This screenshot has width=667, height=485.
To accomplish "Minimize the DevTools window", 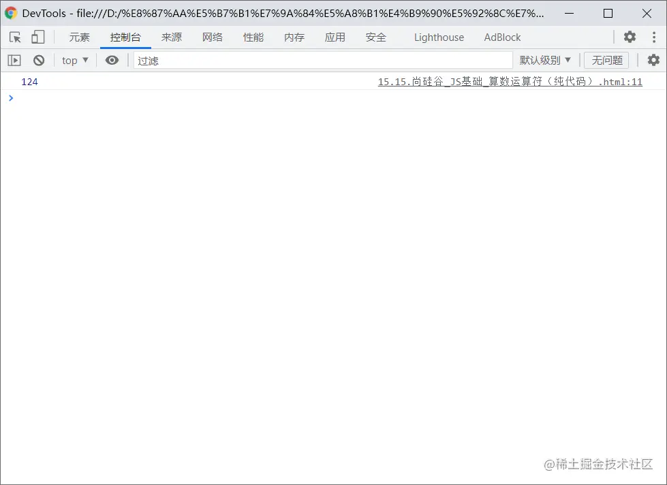I will click(569, 13).
